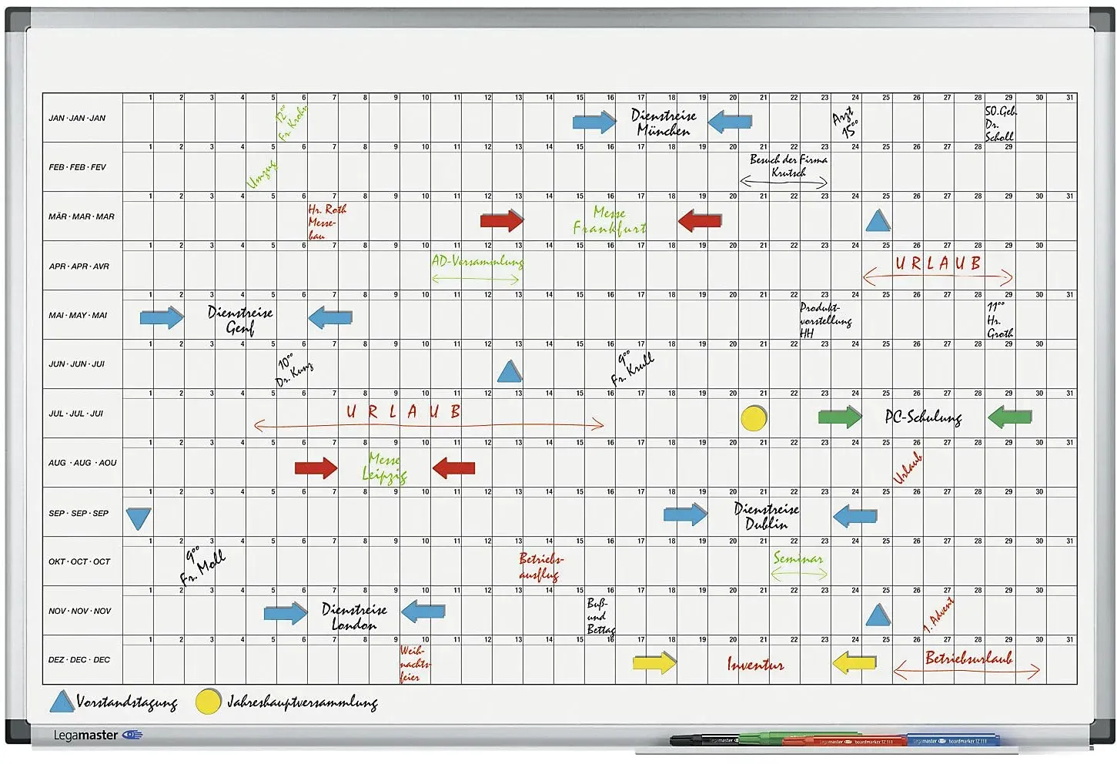1117x764 pixels.
Task: Click the red 'Weihnachtsfeier' note in DEZ
Action: coord(415,664)
